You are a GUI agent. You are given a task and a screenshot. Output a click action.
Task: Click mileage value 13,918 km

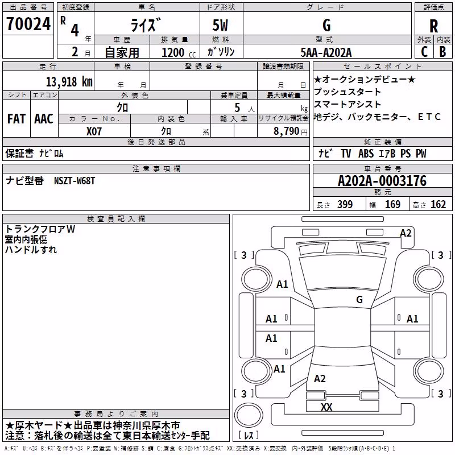tap(69, 81)
